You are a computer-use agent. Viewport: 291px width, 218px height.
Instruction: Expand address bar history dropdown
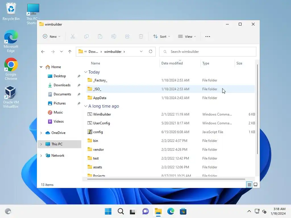tap(141, 52)
